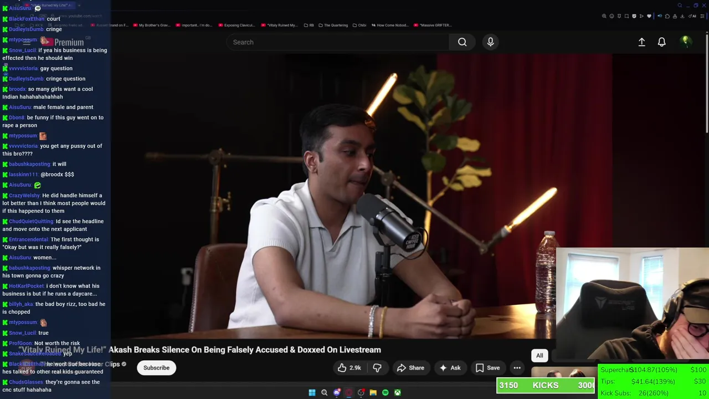Click chat username ChudQuietQuitting
Viewport: 709px width, 399px height.
31,222
